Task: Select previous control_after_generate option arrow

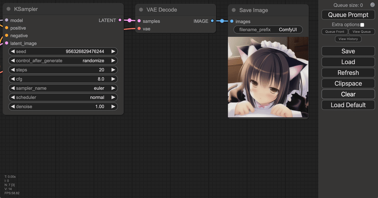Action: [13, 60]
